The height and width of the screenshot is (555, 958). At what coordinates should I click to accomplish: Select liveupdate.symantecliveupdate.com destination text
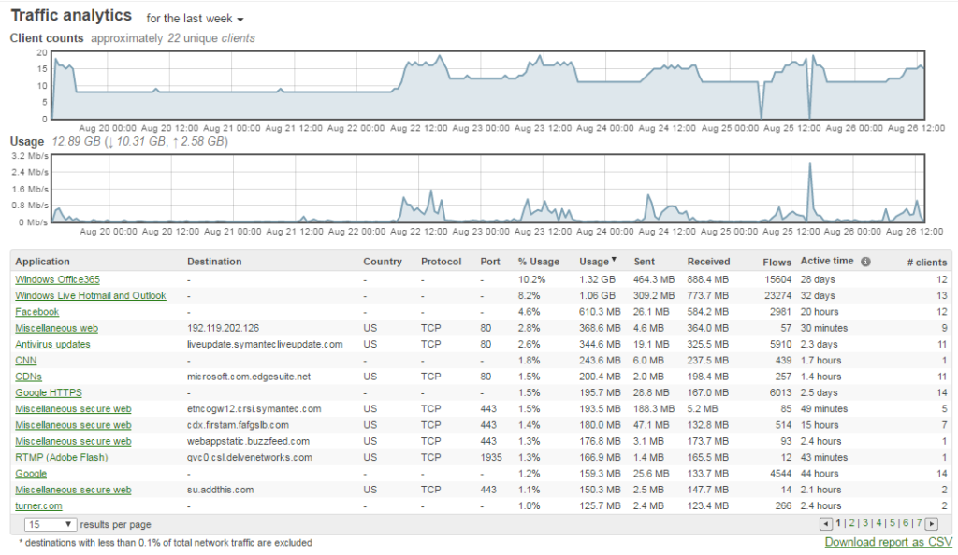tap(265, 344)
